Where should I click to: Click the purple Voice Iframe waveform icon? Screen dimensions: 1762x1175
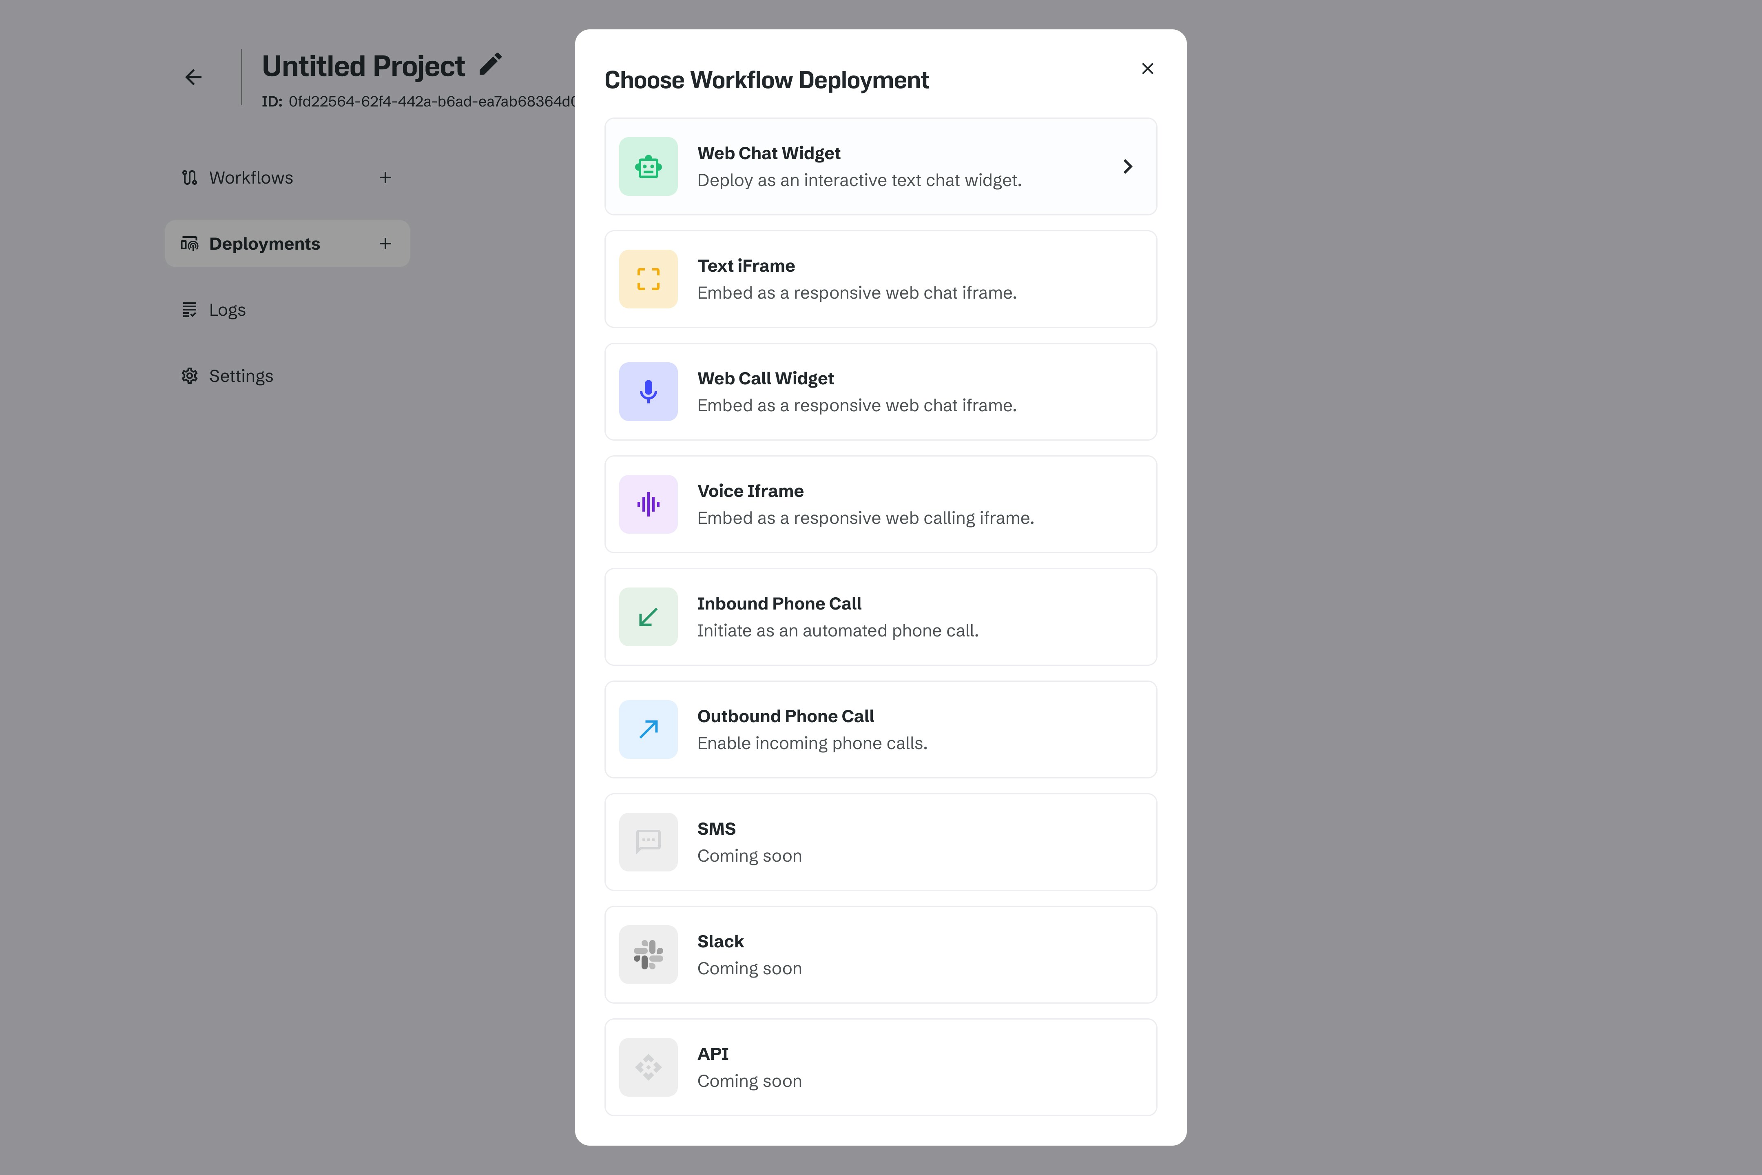tap(648, 504)
